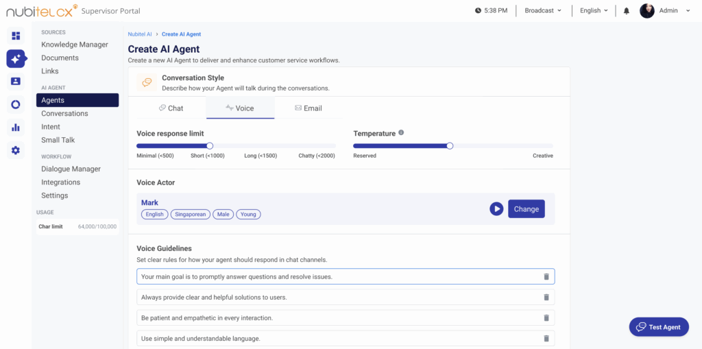Viewport: 702px width, 349px height.
Task: Click the Male voice tag
Action: coord(223,214)
